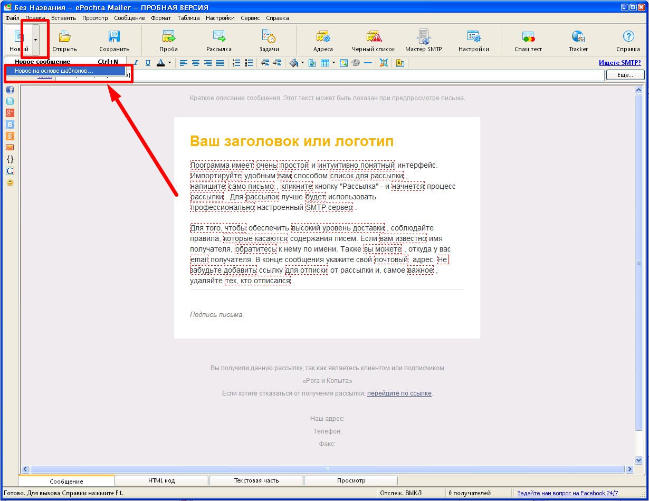The height and width of the screenshot is (501, 649).
Task: Toggle underline formatting
Action: pyautogui.click(x=148, y=63)
